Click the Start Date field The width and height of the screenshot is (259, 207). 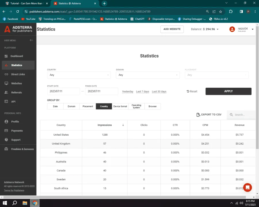coord(63,91)
